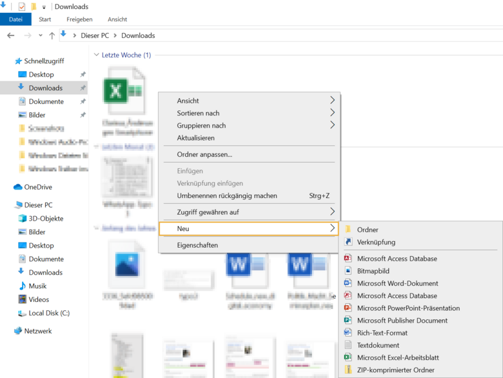Image resolution: width=503 pixels, height=378 pixels.
Task: Switch to the Ansicht ribbon tab
Action: (117, 19)
